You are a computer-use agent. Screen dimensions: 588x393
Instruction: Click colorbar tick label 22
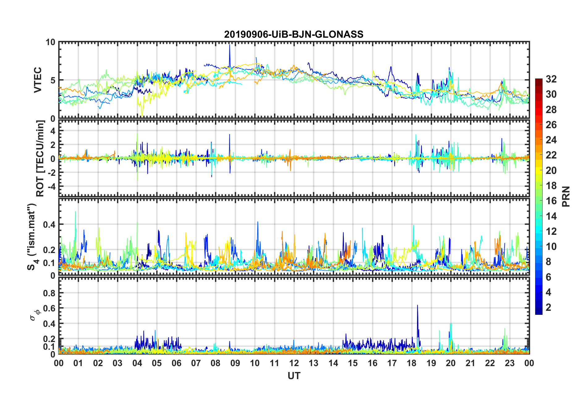point(551,155)
